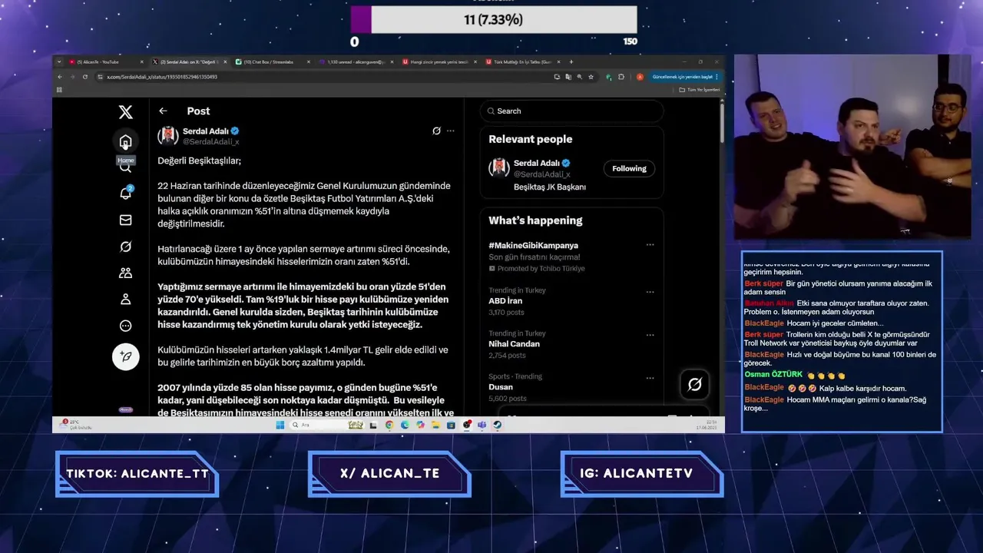Open the Home page from sidebar
The width and height of the screenshot is (983, 553).
tap(125, 141)
